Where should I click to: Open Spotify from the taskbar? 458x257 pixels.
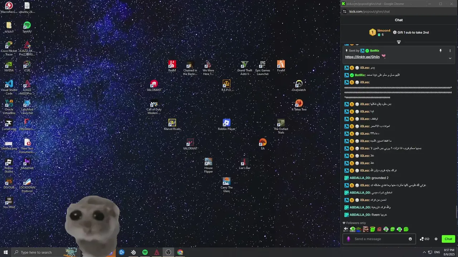145,252
